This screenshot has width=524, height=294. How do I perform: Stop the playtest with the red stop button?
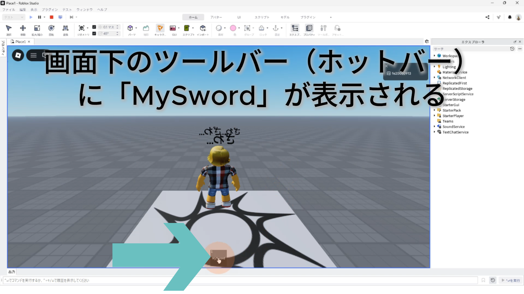point(52,17)
